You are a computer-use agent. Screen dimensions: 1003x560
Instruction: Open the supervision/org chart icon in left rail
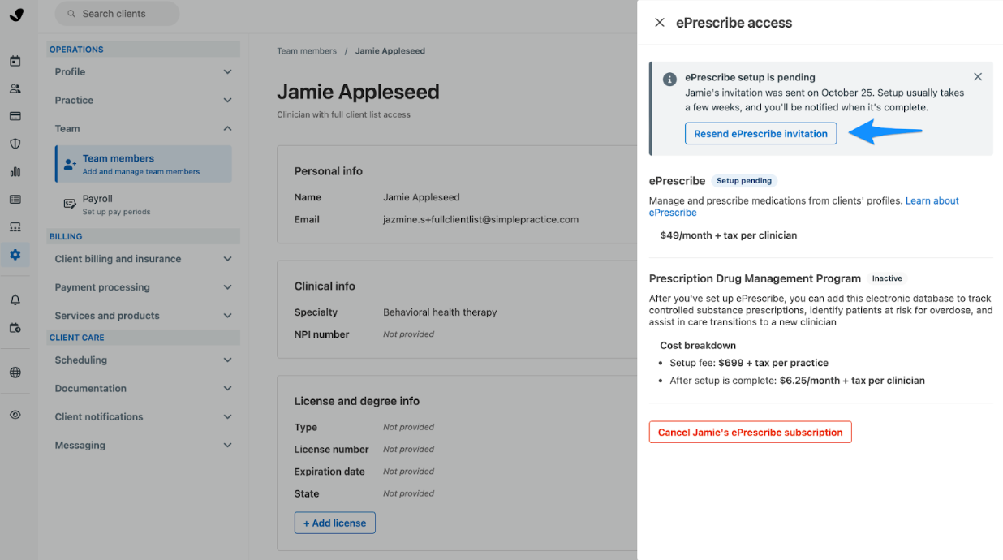15,226
